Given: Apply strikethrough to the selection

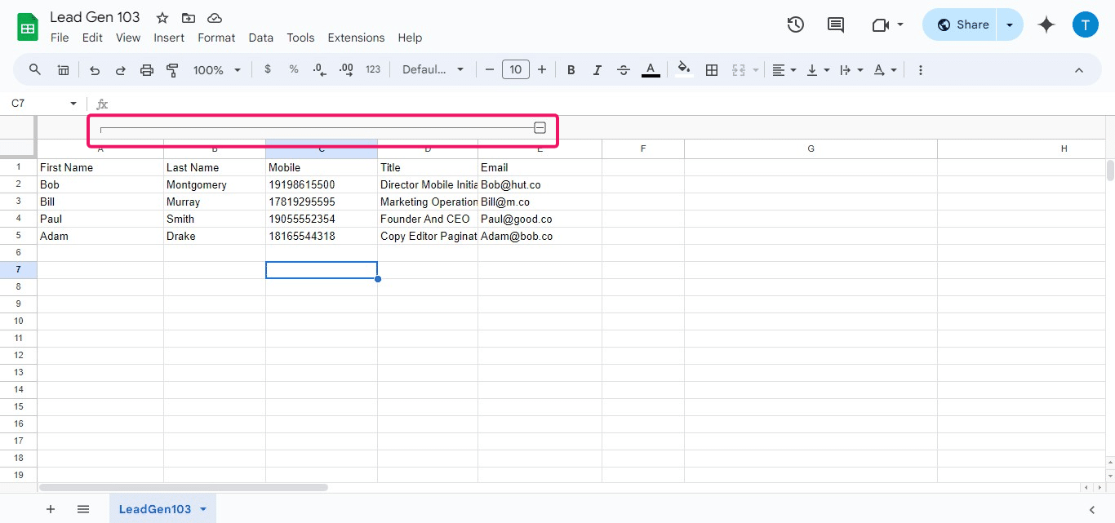Looking at the screenshot, I should (x=623, y=69).
